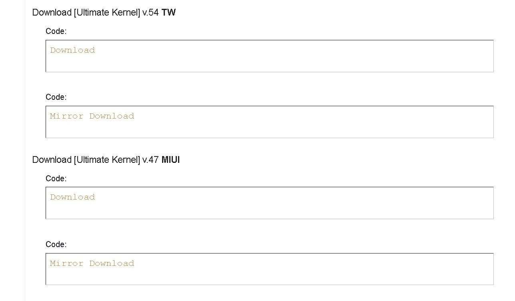Click the 'Download [Ultimate Kernel] v.54' heading text
515x301 pixels.
coord(96,12)
